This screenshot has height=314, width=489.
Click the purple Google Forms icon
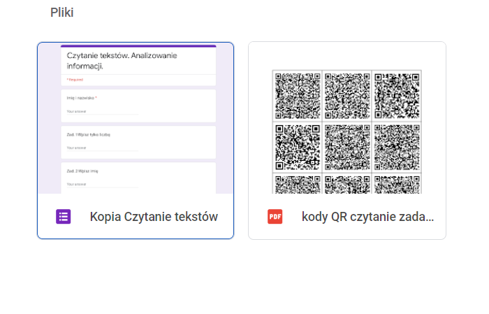[64, 217]
